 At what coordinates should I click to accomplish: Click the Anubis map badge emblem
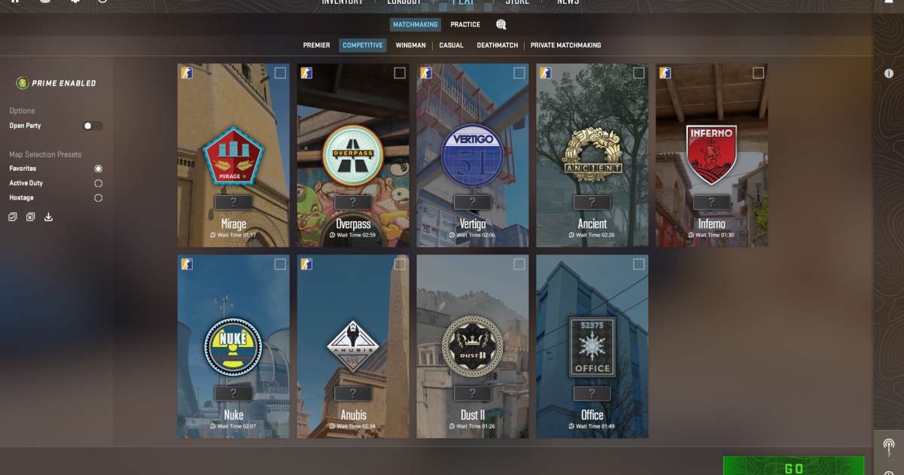click(353, 347)
